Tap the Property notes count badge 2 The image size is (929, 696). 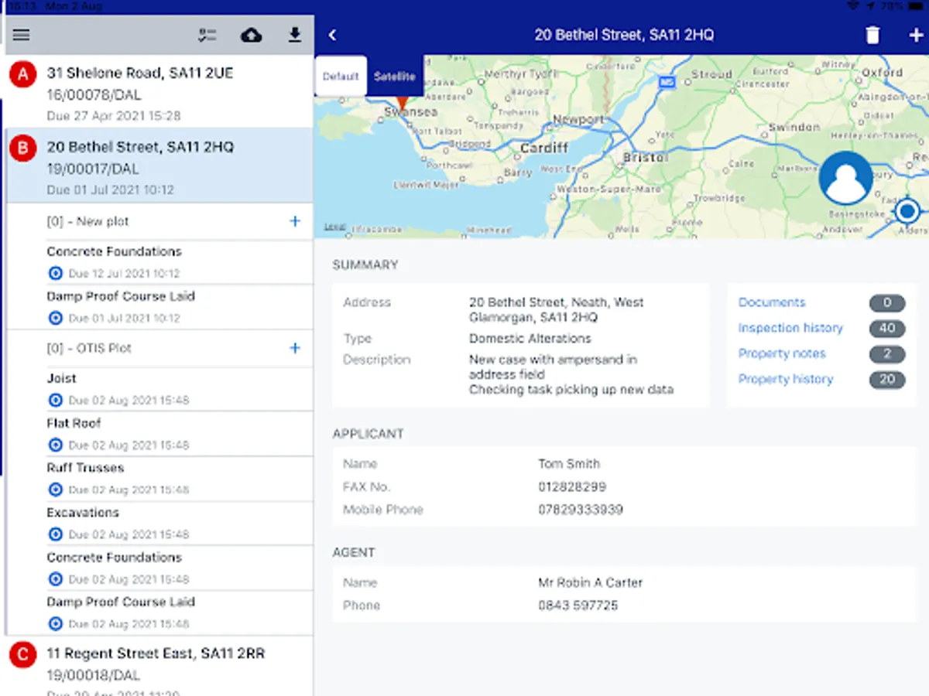887,354
